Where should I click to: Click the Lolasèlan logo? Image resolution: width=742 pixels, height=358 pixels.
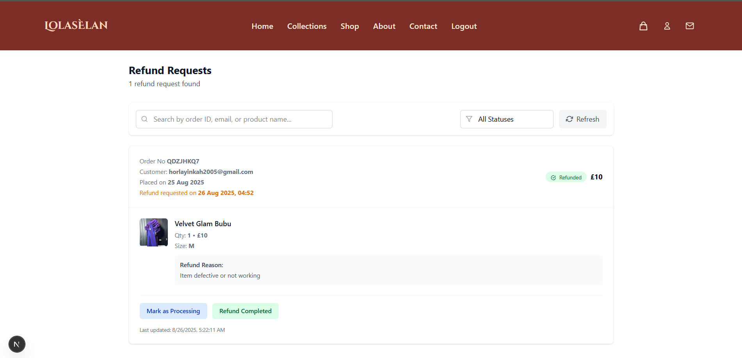(x=76, y=25)
